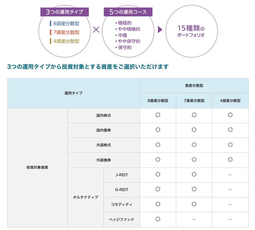Click the multiplication cross between the circles

(96, 30)
